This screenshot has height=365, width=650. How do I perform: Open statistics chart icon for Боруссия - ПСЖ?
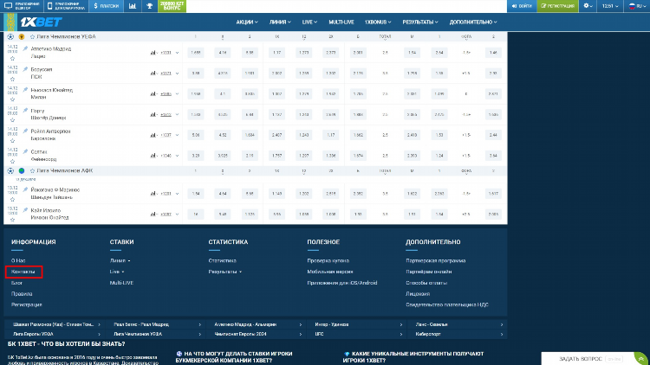pyautogui.click(x=153, y=74)
